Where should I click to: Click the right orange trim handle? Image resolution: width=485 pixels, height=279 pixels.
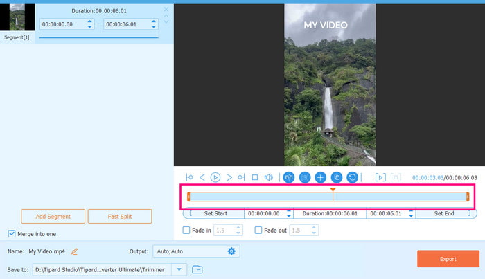[x=468, y=197]
